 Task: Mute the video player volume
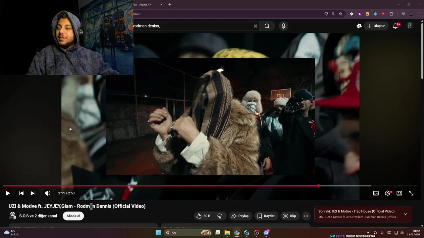48,193
